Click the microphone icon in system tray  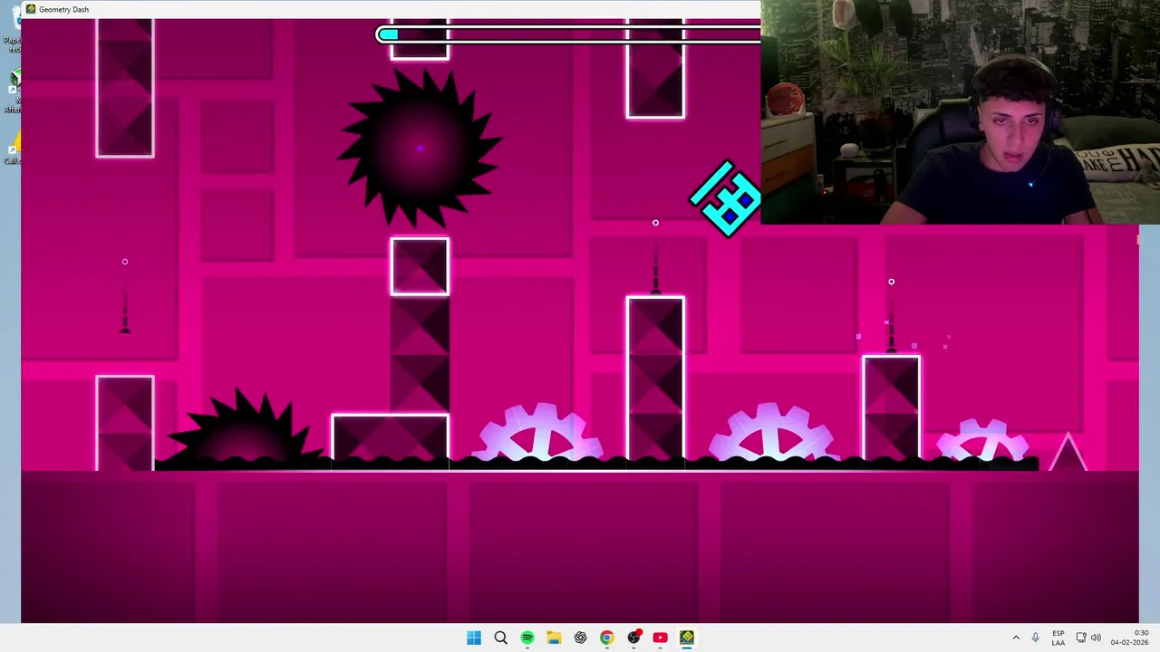point(1035,638)
